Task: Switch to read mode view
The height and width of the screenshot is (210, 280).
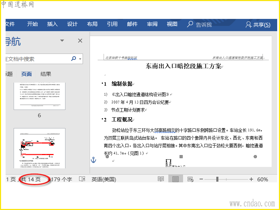Action: pos(161,179)
